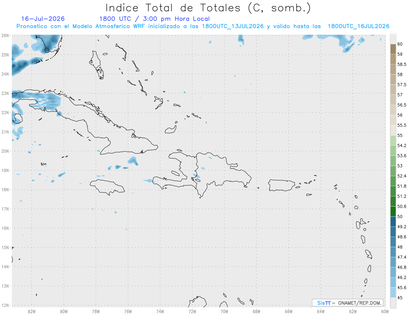409x316 pixels.
Task: Click the latitude label "13N"
Action: [x=5, y=286]
